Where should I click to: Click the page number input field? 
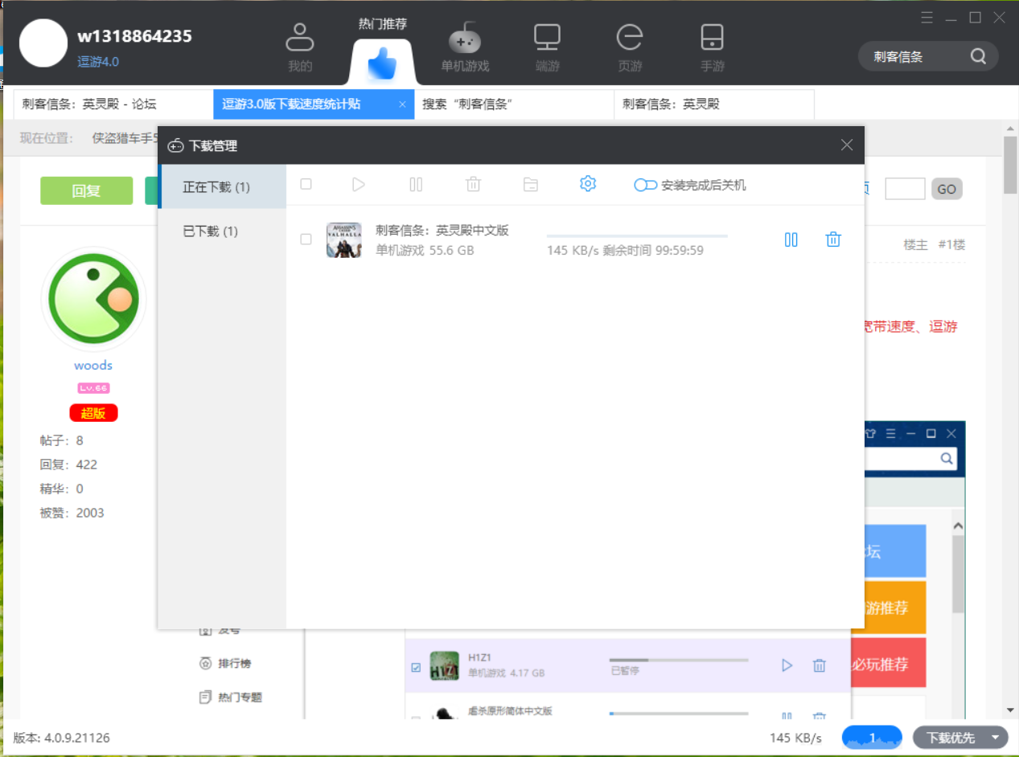click(905, 189)
